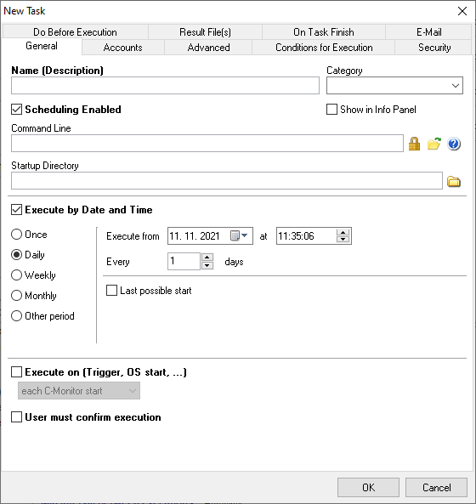Focus the Name (Description) text field
Image resolution: width=476 pixels, height=504 pixels.
pos(165,86)
